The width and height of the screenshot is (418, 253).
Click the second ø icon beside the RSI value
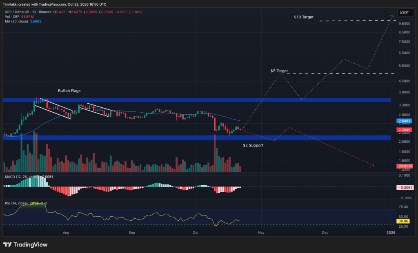(x=47, y=203)
